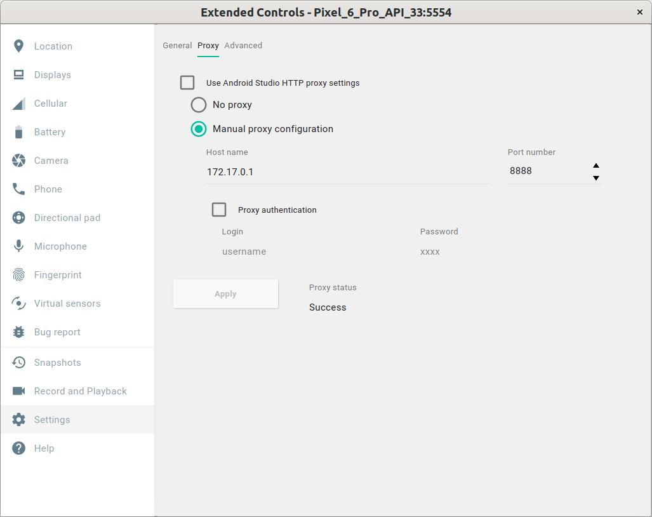Select Record and Playback
652x517 pixels.
tap(79, 391)
